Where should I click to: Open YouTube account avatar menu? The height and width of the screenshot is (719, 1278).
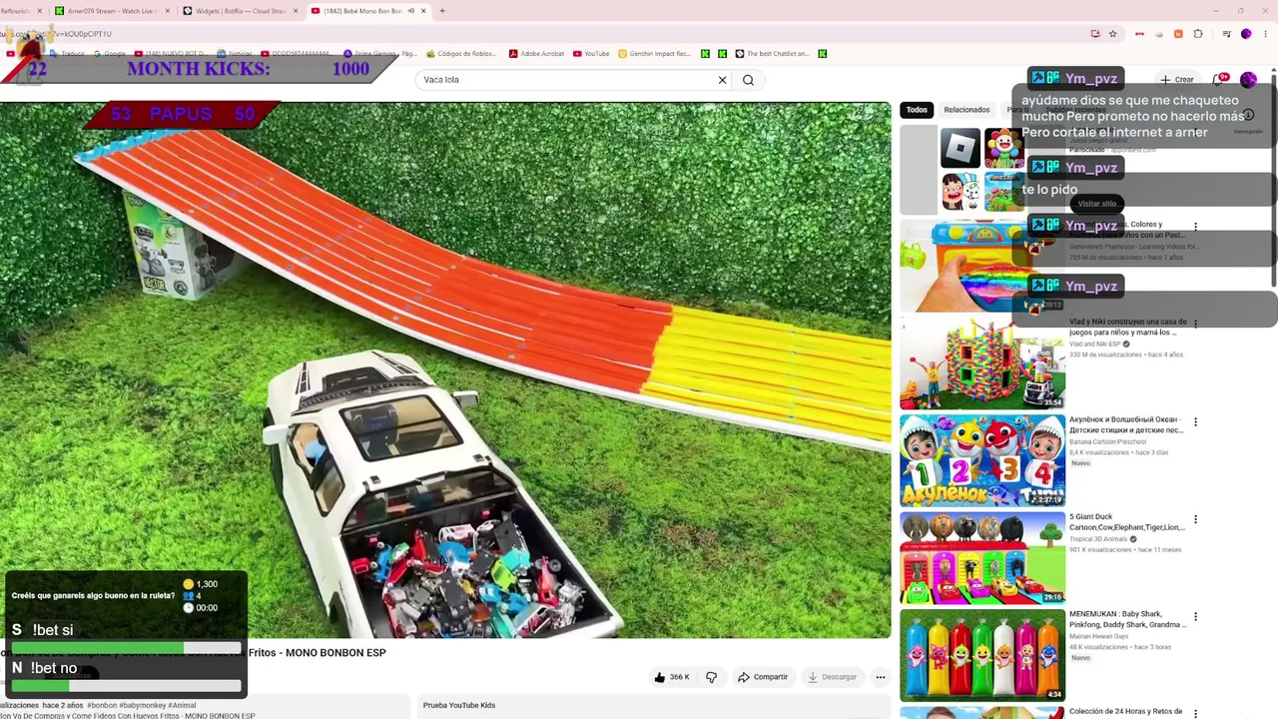coord(1248,80)
